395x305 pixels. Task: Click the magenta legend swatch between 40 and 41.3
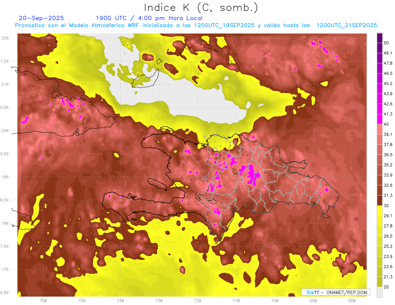coord(380,119)
